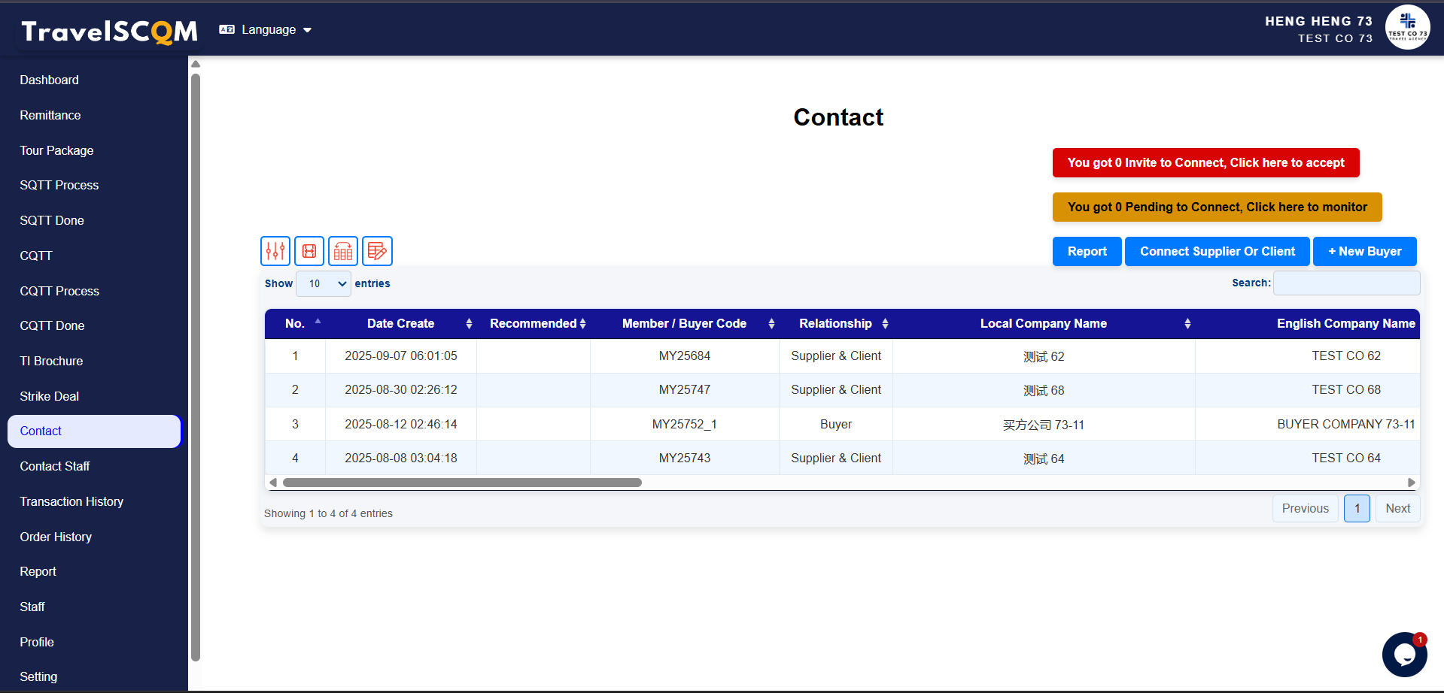Sort the table by the Relationship column

coord(885,324)
